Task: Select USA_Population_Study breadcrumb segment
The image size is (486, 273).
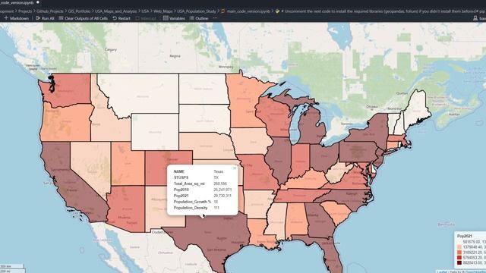Action: [x=196, y=11]
